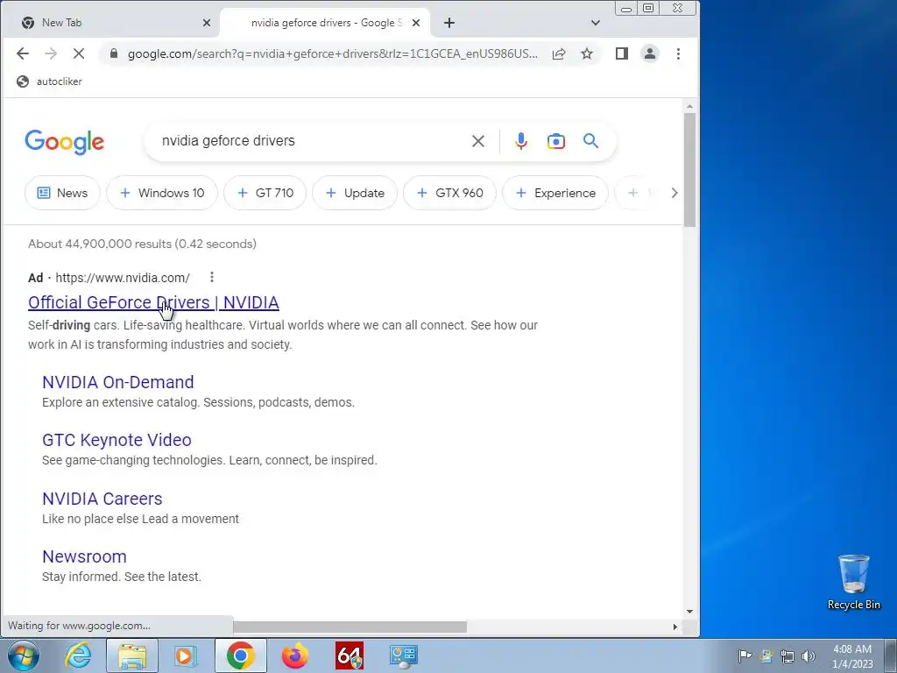Open Chrome three-dot menu
This screenshot has height=673, width=897.
679,53
